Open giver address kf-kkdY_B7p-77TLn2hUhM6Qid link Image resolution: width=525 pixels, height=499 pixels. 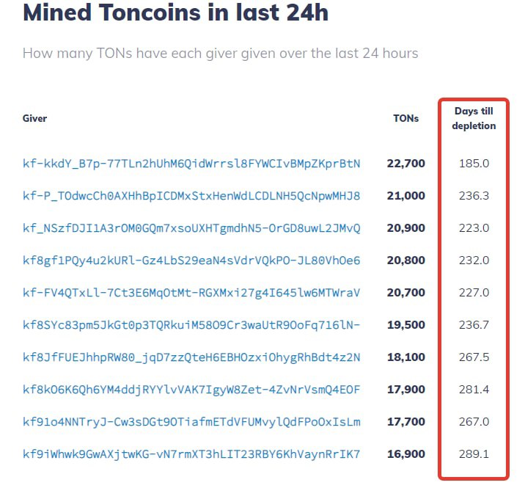pyautogui.click(x=191, y=164)
